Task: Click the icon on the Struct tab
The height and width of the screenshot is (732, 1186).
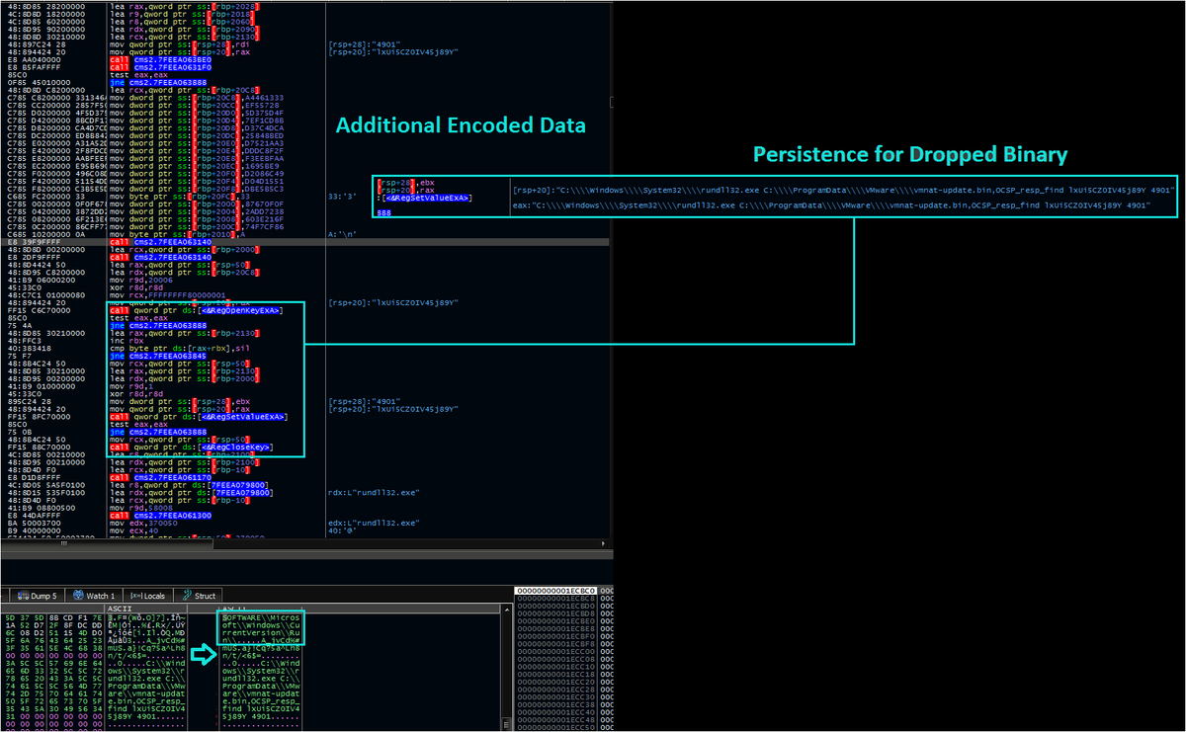Action: [x=186, y=596]
